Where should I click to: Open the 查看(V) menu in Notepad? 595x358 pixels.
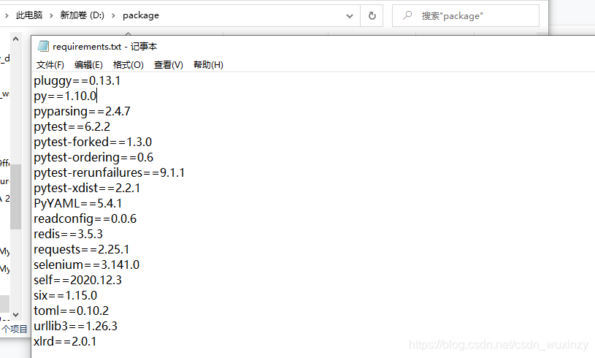(168, 65)
